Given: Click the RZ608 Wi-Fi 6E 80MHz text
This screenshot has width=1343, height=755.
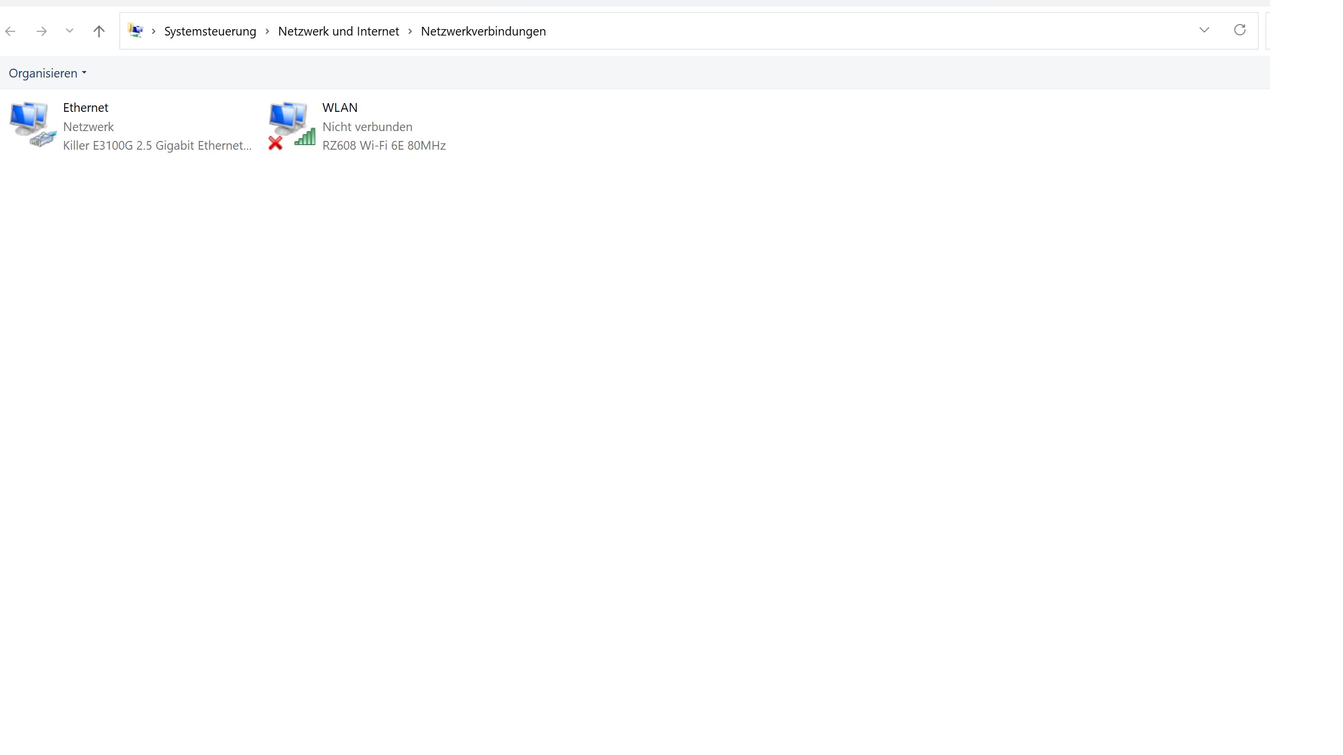Looking at the screenshot, I should tap(384, 146).
